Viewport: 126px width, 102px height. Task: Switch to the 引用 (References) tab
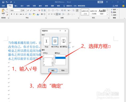pyautogui.click(x=34, y=6)
